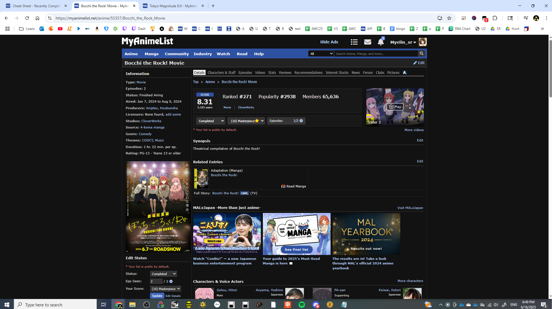This screenshot has width=552, height=309.
Task: Increment episodes with the plus icon in score panel
Action: click(x=301, y=121)
